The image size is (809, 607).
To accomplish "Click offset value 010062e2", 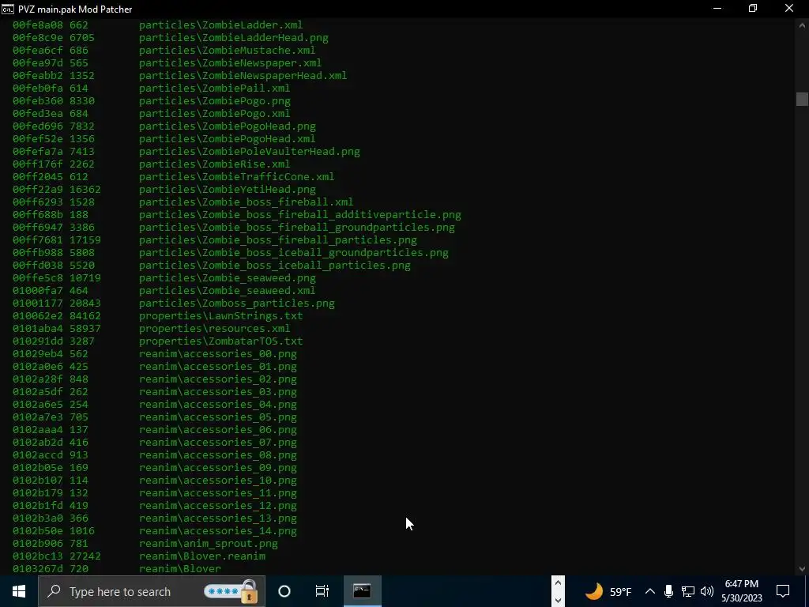I will (38, 316).
